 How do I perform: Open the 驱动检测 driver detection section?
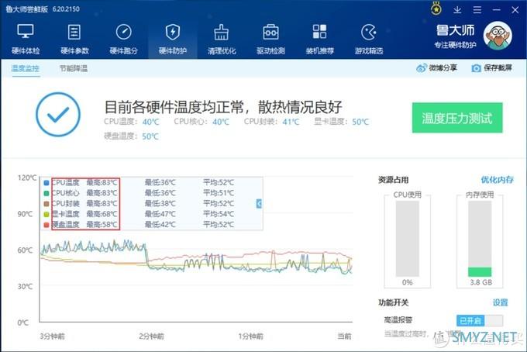(x=270, y=39)
